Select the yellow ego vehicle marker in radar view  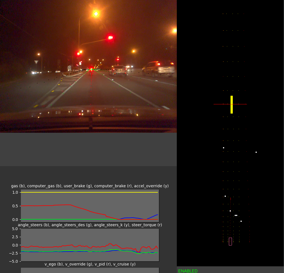pyautogui.click(x=232, y=104)
